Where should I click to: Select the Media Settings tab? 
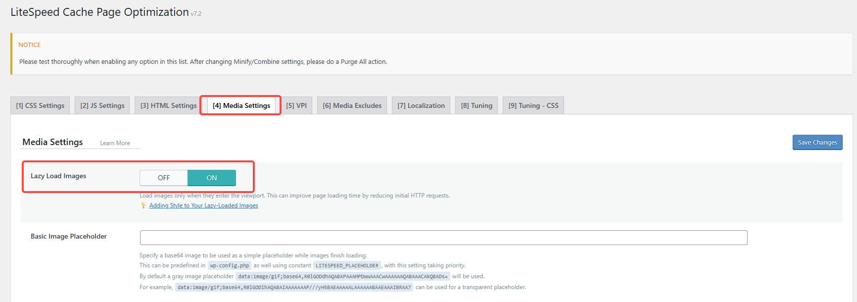pyautogui.click(x=241, y=105)
